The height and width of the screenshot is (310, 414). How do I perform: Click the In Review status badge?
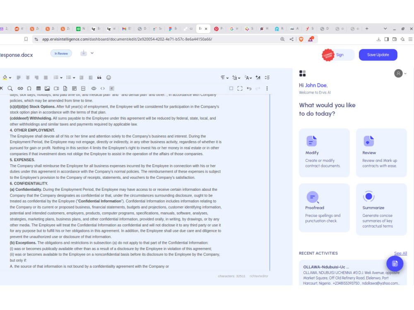tap(61, 53)
